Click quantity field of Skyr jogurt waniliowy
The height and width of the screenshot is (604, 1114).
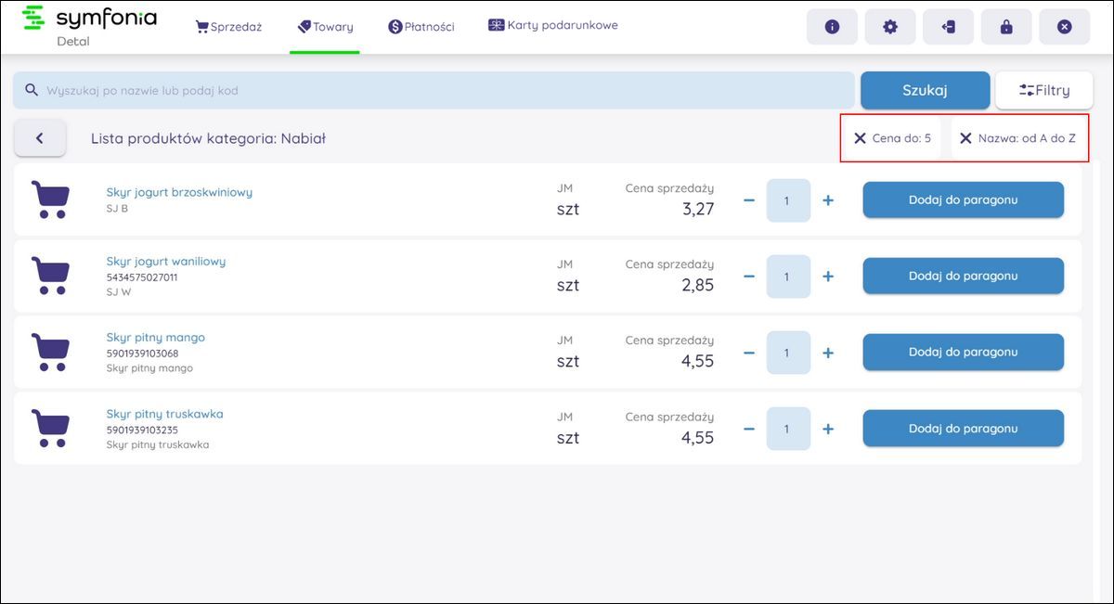pos(788,276)
